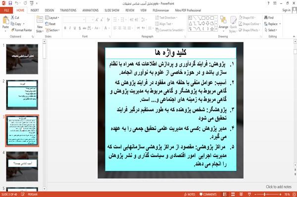297x197 pixels.
Task: Open the Select dropdown in Editing
Action: [271, 30]
